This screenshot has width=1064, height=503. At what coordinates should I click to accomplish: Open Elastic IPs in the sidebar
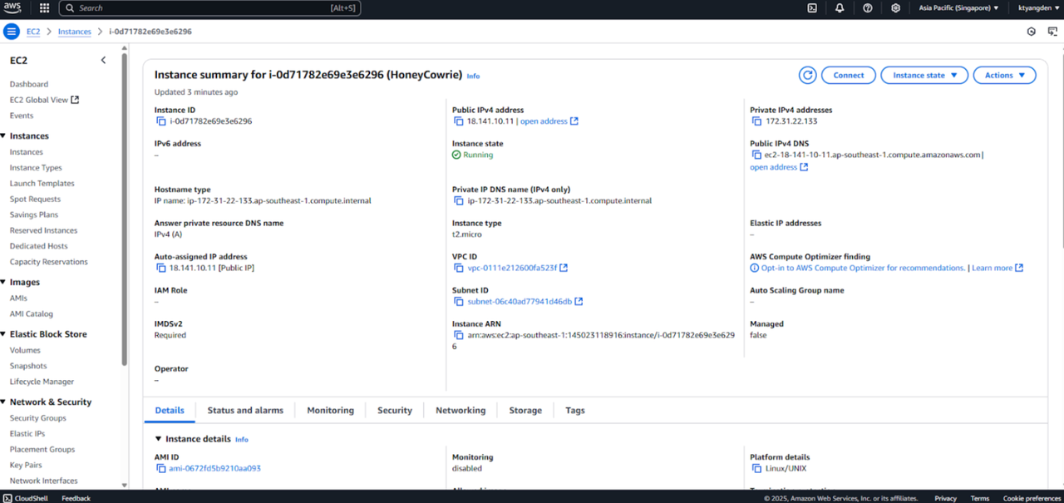pyautogui.click(x=27, y=434)
